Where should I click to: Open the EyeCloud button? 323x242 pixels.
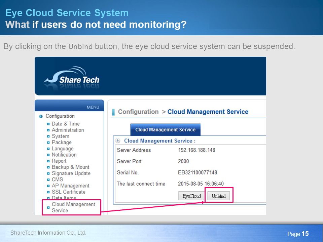[191, 196]
